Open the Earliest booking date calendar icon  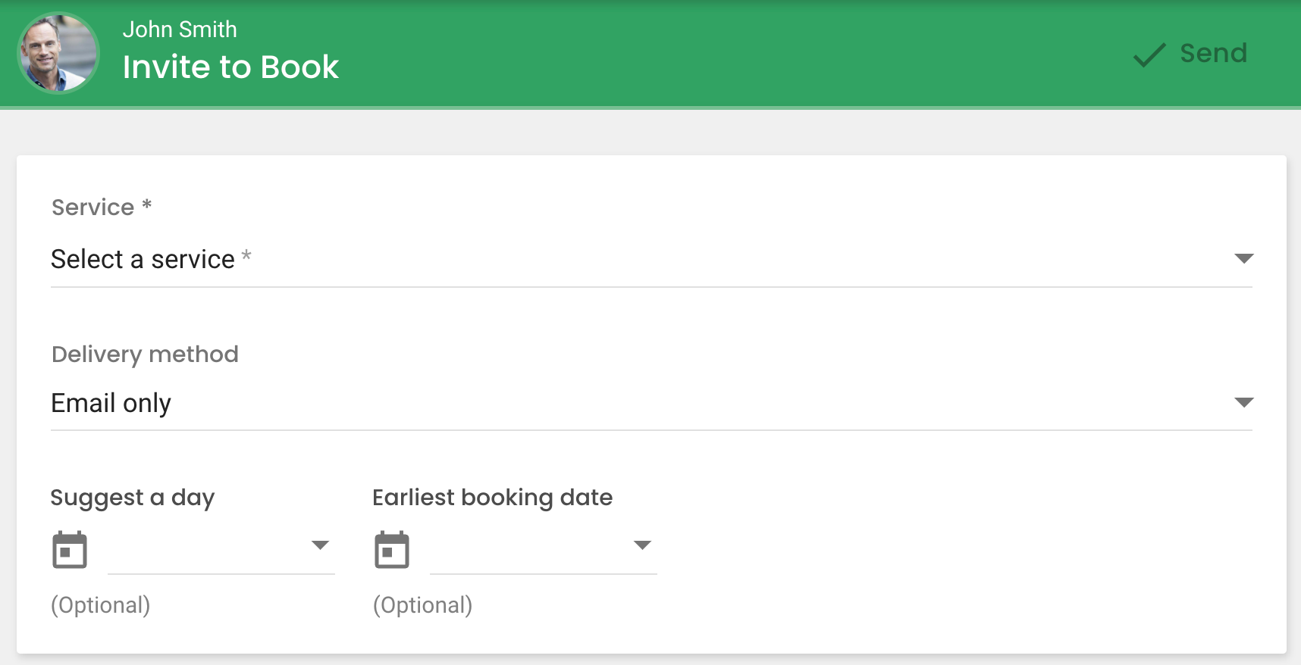pos(392,550)
